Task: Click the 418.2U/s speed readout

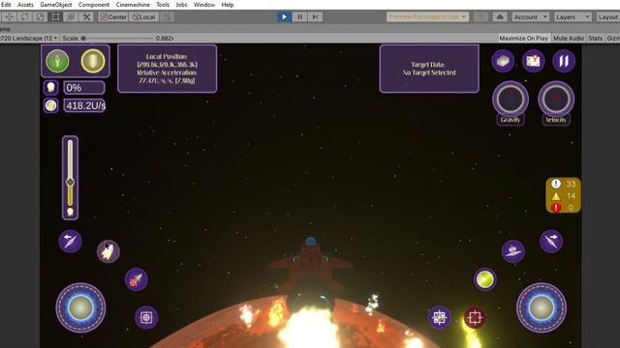Action: tap(84, 105)
